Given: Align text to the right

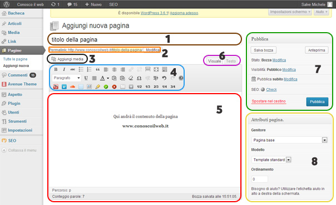Looking at the screenshot, I should (122, 69).
